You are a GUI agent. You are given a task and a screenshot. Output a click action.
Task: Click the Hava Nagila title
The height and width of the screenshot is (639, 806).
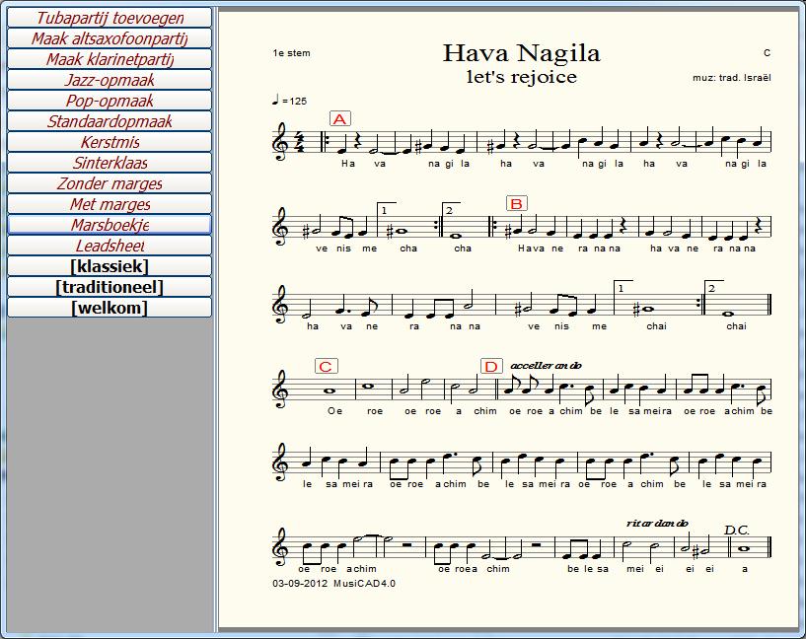tap(521, 53)
